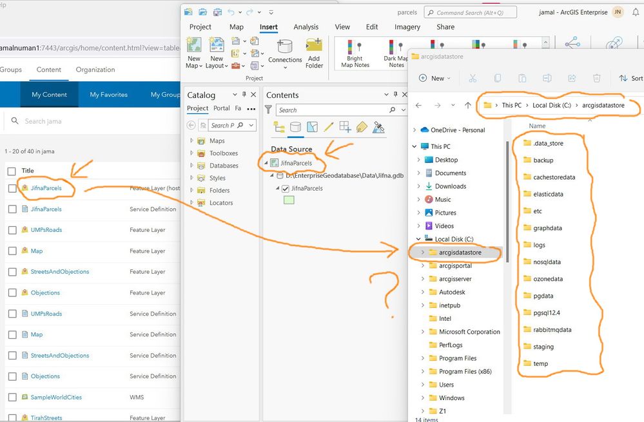This screenshot has width=644, height=422.
Task: Click the Share icon in Explorer toolbar
Action: click(x=572, y=78)
